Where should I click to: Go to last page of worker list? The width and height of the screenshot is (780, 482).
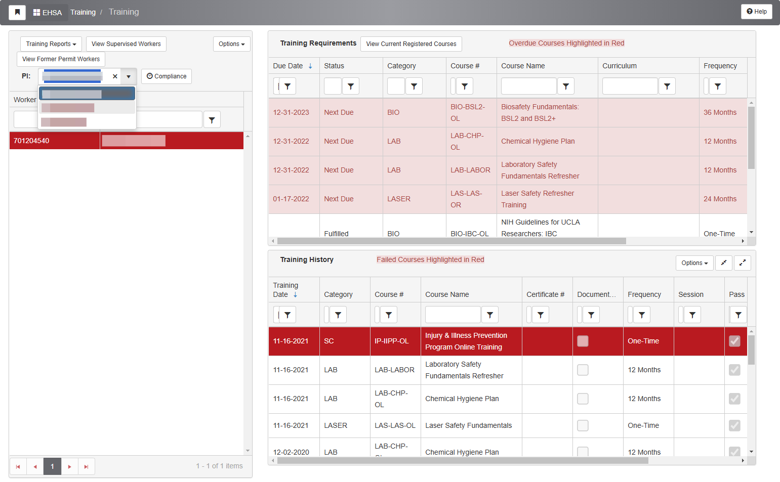(87, 466)
